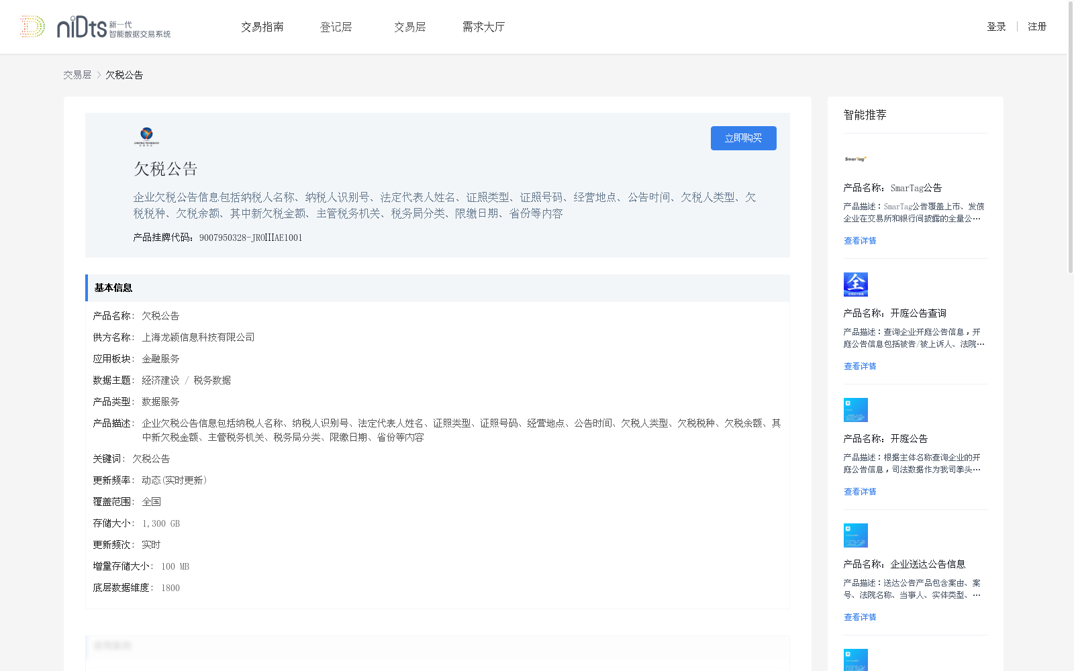Click the 企业送达公告信息 product icon
The height and width of the screenshot is (671, 1074).
click(x=856, y=535)
